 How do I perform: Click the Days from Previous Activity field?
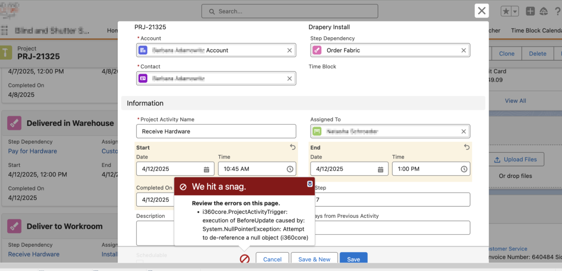click(392, 228)
